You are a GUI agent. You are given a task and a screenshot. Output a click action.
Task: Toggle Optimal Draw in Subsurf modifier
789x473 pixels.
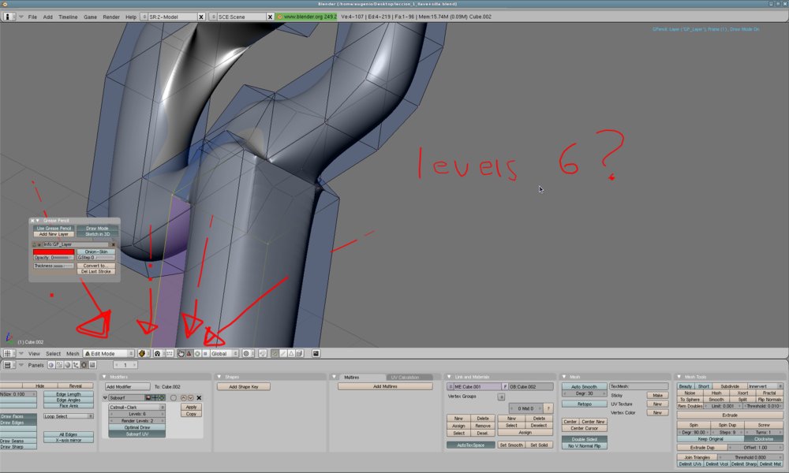[136, 427]
